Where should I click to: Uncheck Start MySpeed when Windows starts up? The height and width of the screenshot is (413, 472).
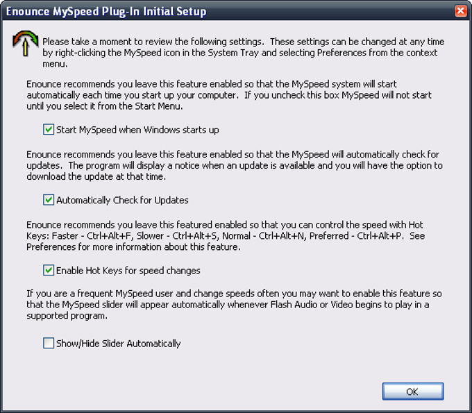(49, 129)
